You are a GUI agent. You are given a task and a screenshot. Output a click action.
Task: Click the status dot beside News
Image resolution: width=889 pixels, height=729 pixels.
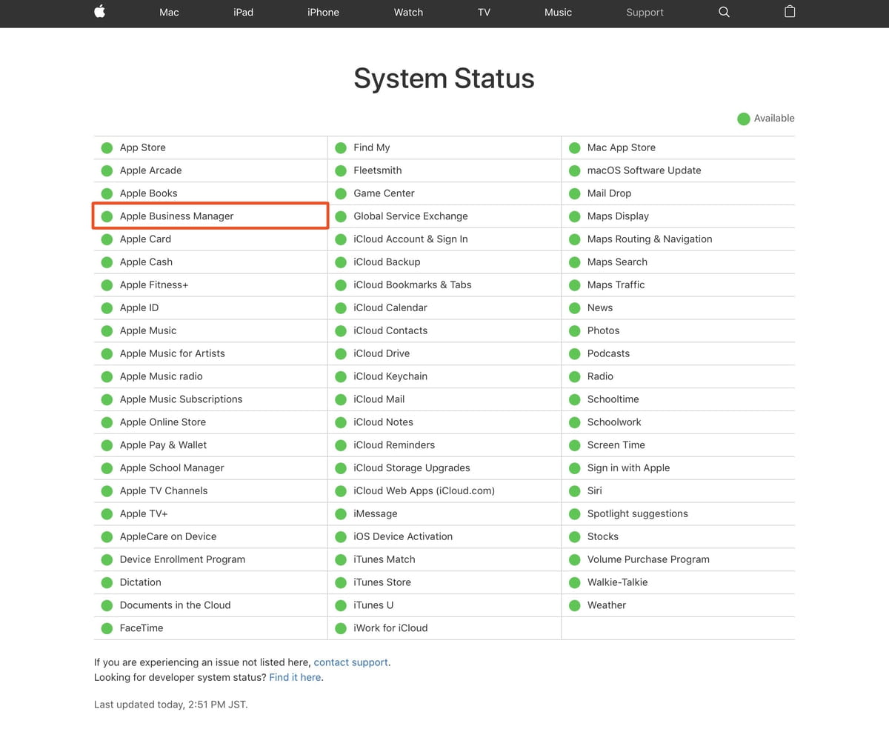click(574, 307)
